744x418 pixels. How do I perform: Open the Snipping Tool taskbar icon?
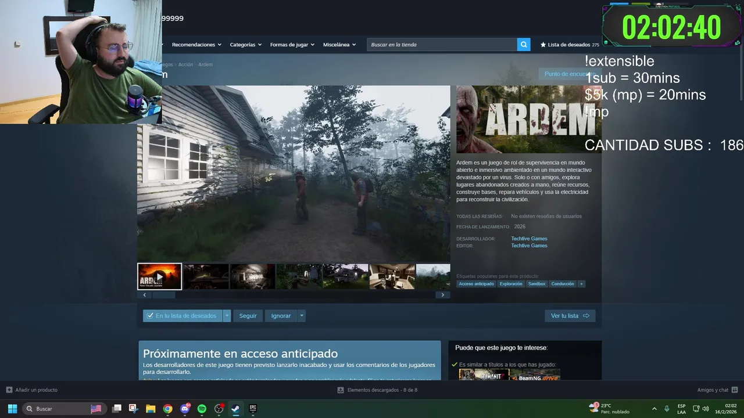(133, 409)
